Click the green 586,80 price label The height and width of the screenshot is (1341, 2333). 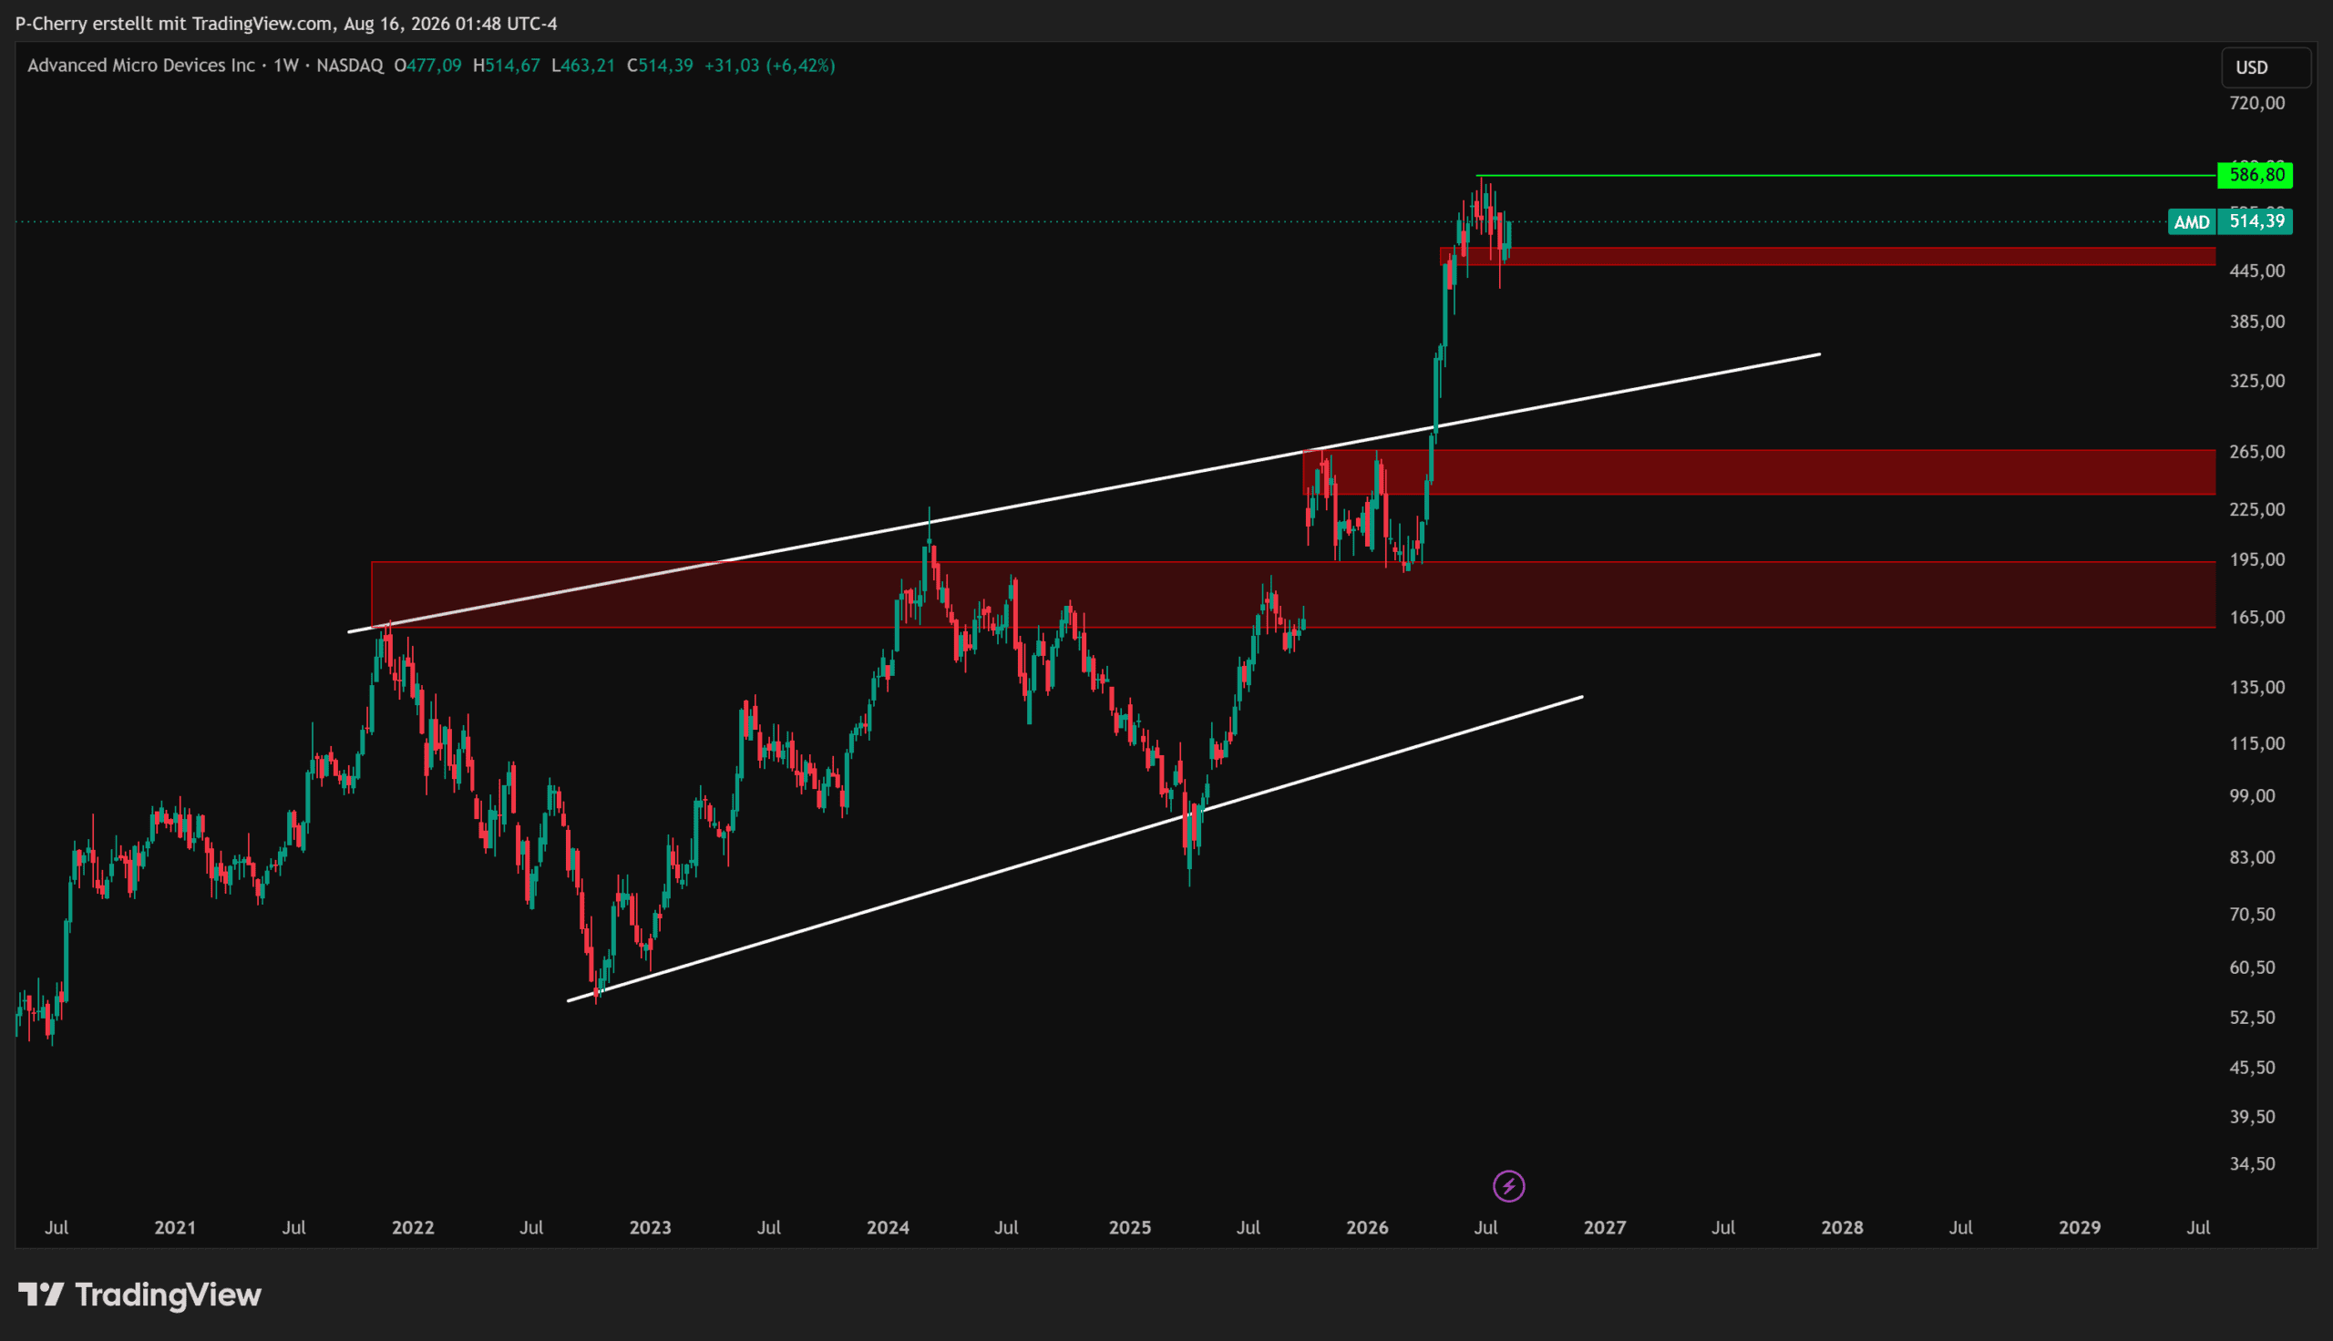coord(2255,175)
